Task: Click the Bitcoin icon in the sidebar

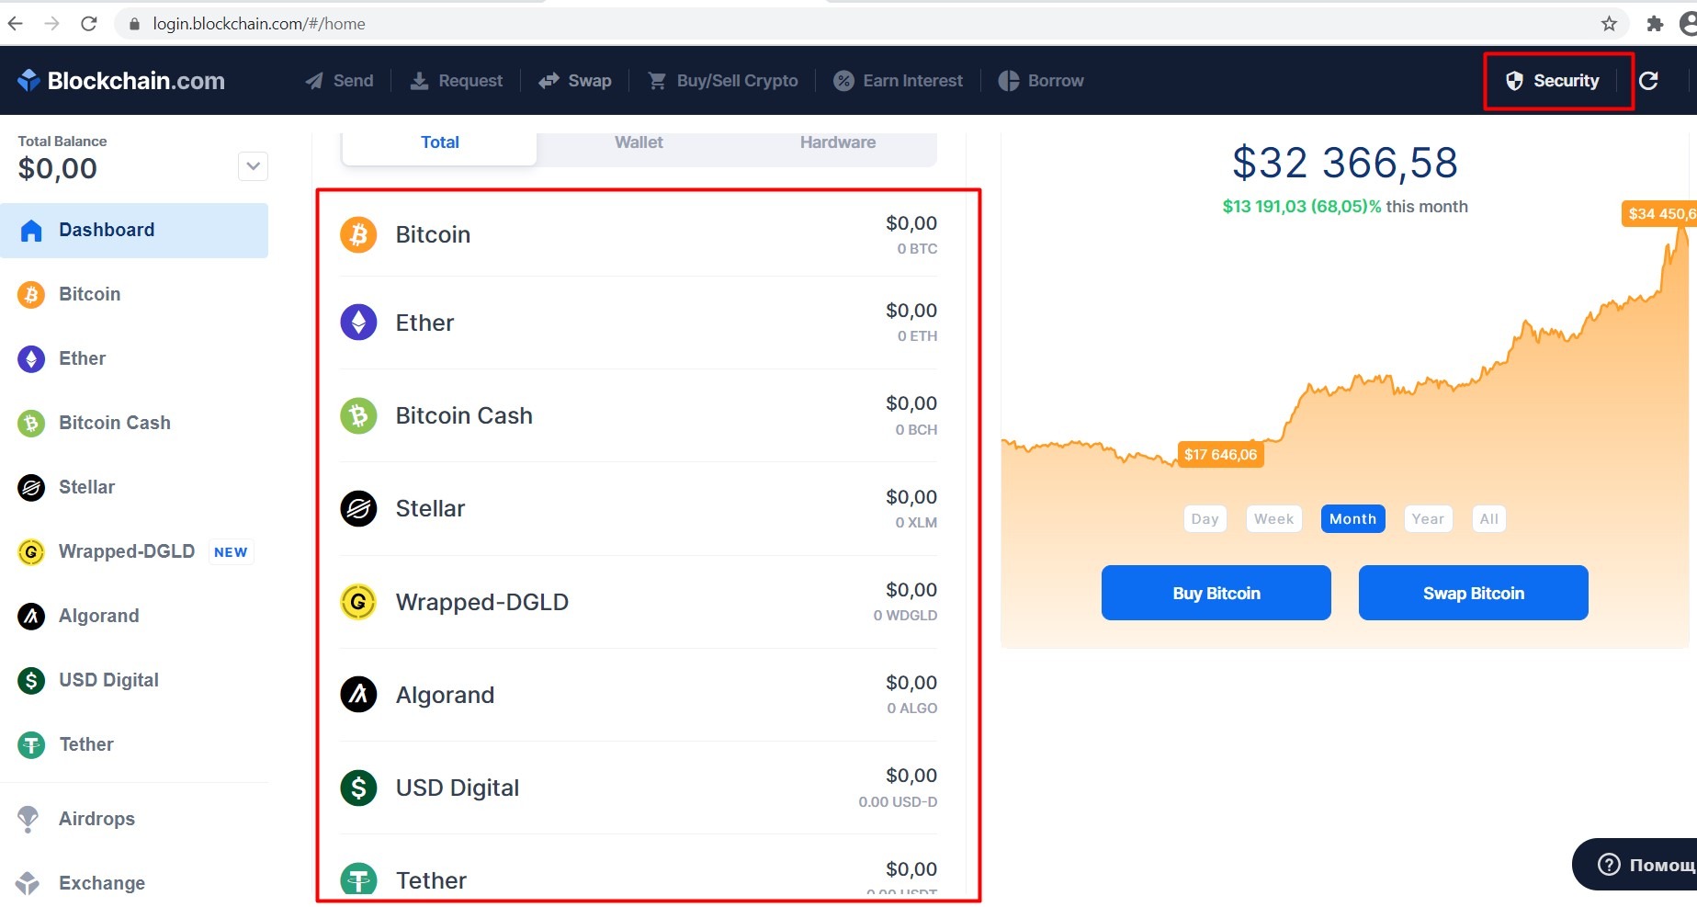Action: [x=31, y=295]
